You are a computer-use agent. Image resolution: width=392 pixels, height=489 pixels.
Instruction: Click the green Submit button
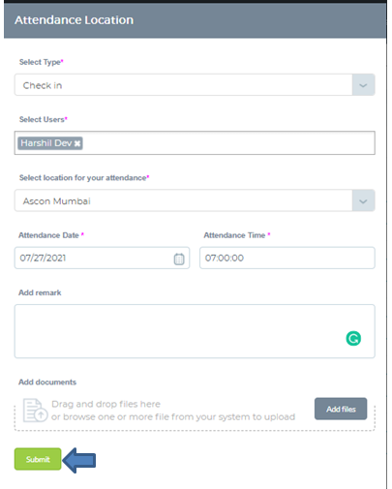click(x=38, y=459)
